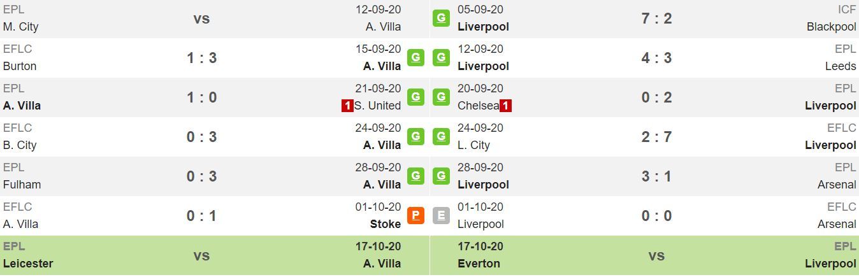The height and width of the screenshot is (277, 859).
Task: Click green G badge for Burton vs A. Villa
Action: [x=415, y=57]
